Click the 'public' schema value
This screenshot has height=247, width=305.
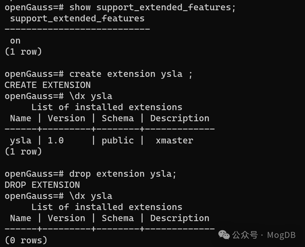(x=118, y=141)
